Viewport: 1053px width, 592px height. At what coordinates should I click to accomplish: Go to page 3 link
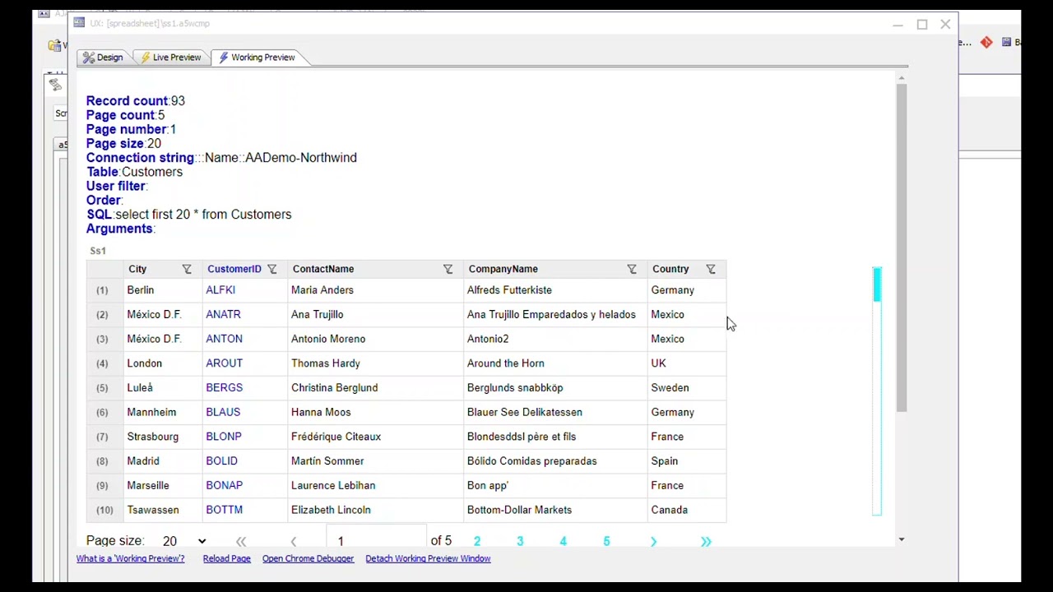[520, 541]
